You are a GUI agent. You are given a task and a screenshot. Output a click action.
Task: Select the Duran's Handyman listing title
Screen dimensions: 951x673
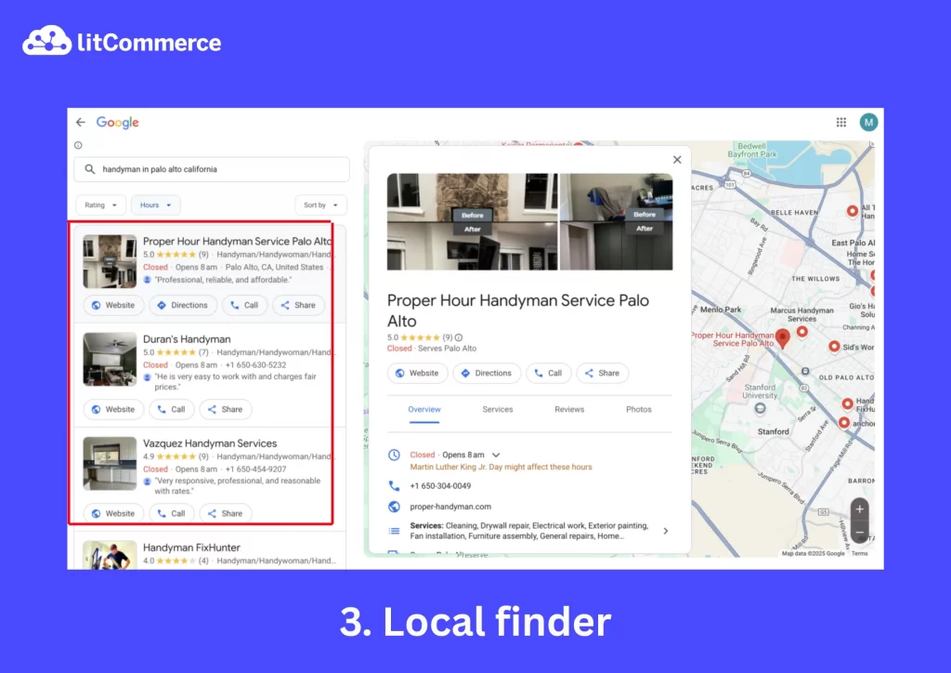187,339
